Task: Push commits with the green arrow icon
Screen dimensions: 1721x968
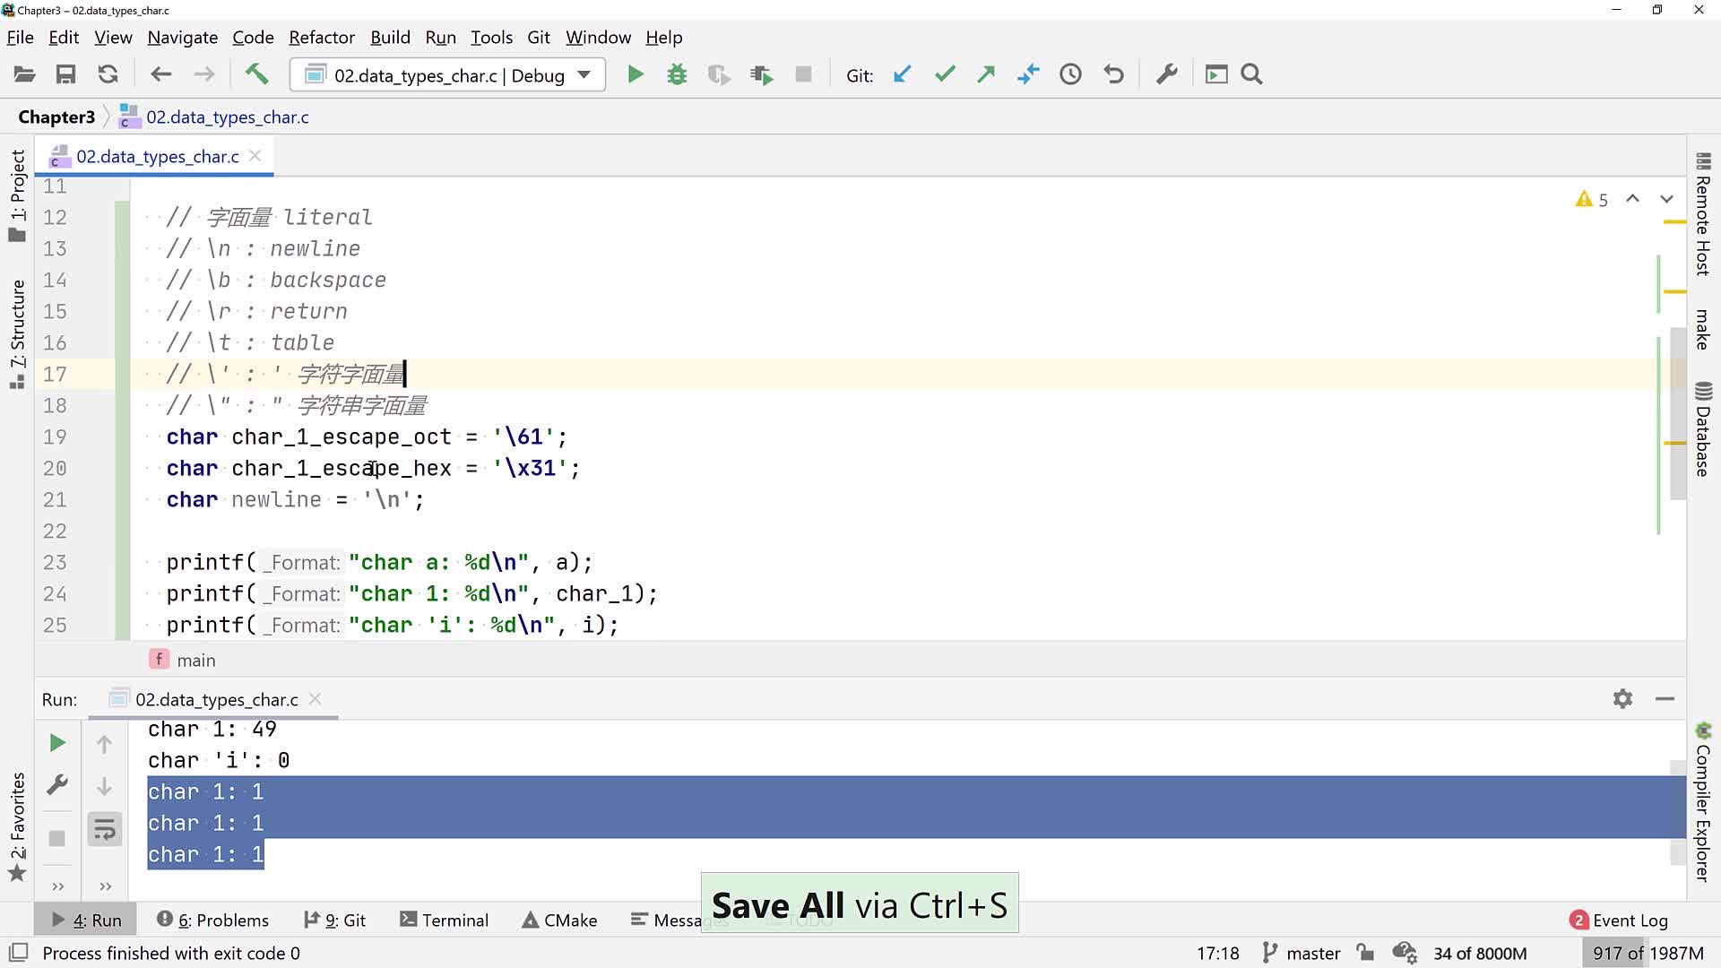Action: click(986, 74)
